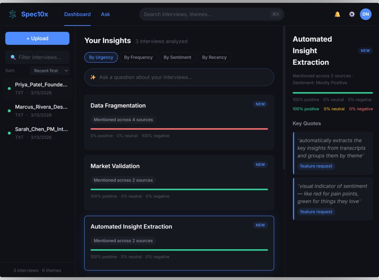The height and width of the screenshot is (280, 379).
Task: Click magnifier icon in filter interviews box
Action: click(x=13, y=57)
